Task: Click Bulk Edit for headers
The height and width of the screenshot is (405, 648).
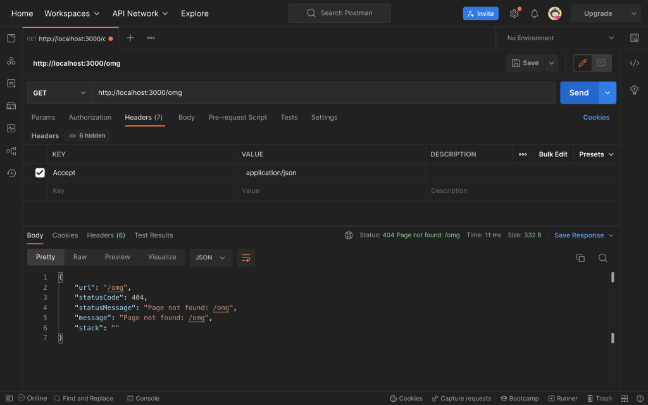Action: click(553, 154)
